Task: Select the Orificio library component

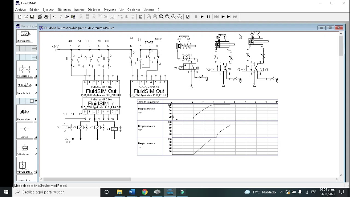Action: click(25, 131)
